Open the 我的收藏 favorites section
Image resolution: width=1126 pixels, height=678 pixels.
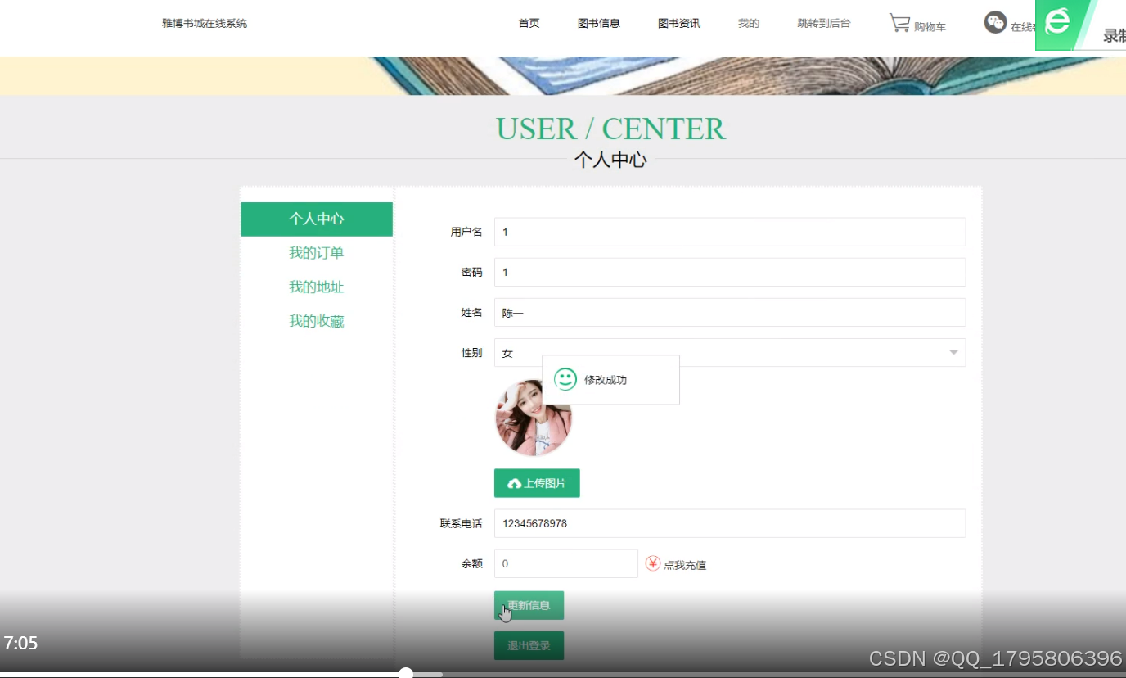click(x=317, y=320)
